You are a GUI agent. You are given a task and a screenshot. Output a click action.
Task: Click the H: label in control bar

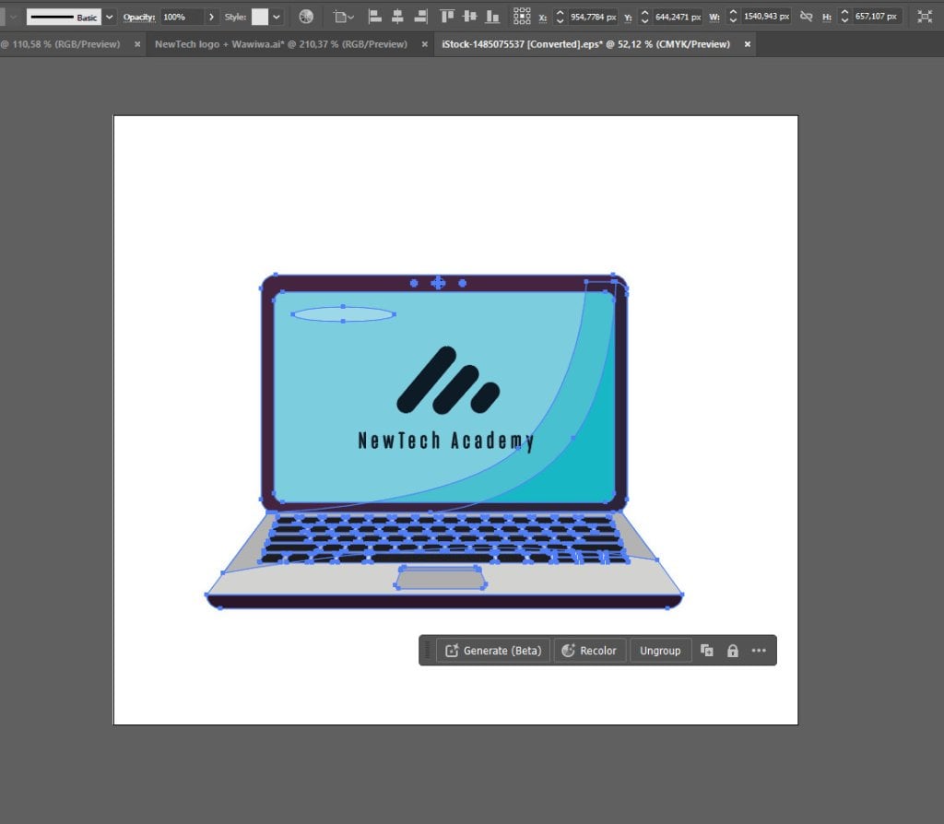827,18
